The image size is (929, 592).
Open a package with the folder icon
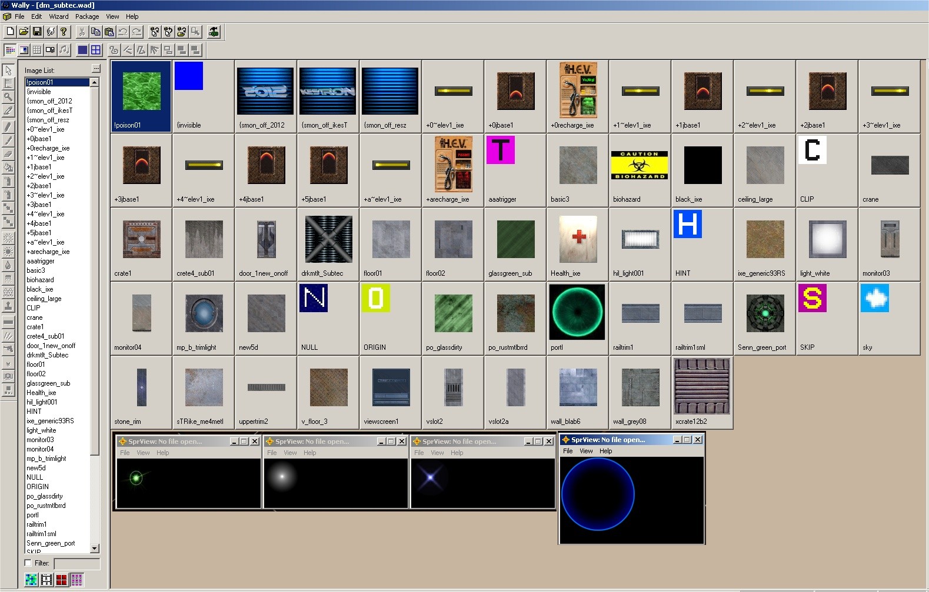[x=24, y=32]
